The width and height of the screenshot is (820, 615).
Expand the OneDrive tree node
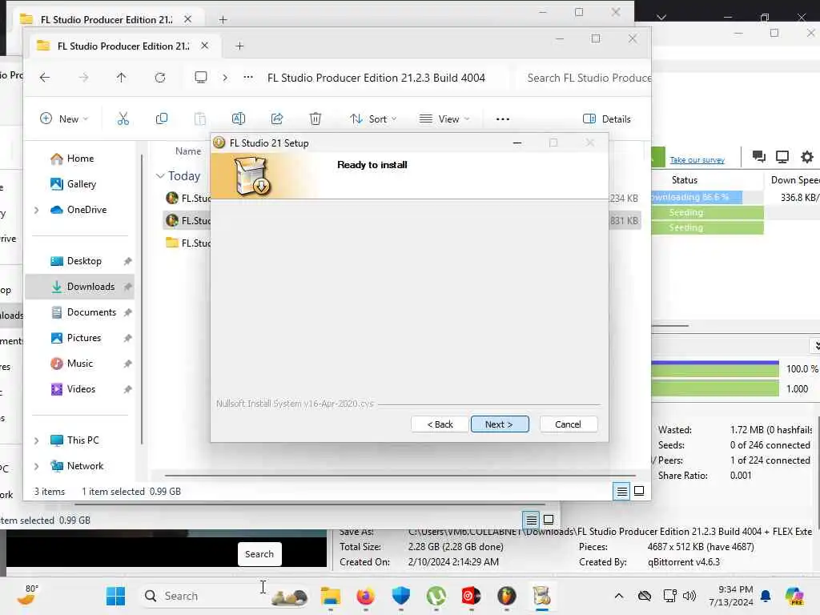pyautogui.click(x=36, y=210)
